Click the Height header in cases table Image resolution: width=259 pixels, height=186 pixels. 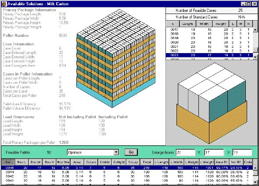click(x=221, y=24)
